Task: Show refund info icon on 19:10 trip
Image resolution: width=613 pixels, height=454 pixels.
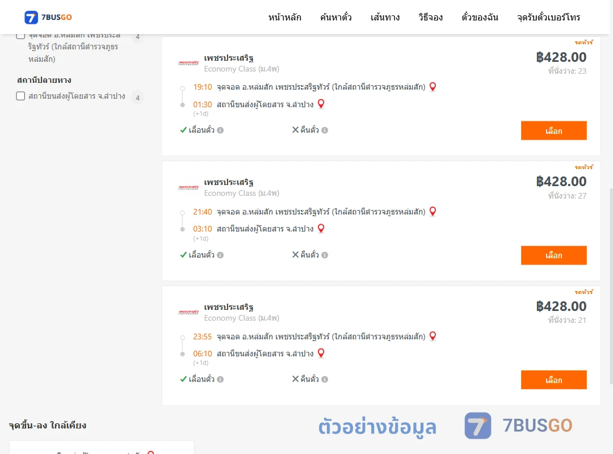Action: tap(325, 130)
